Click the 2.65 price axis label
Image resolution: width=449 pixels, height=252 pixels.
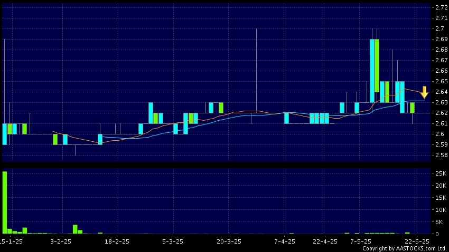pos(441,81)
